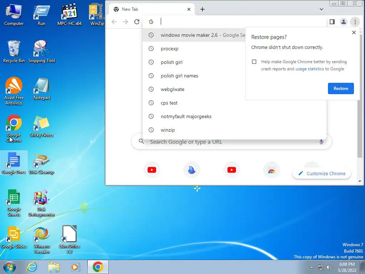Click the Windows Start button
The image size is (365, 274).
[x=9, y=267]
